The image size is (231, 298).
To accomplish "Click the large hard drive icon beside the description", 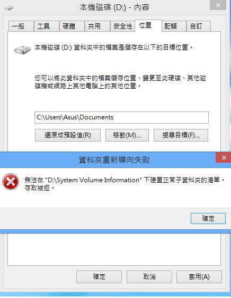I will [x=22, y=50].
